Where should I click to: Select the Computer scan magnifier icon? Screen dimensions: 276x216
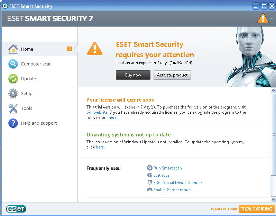[x=13, y=64]
